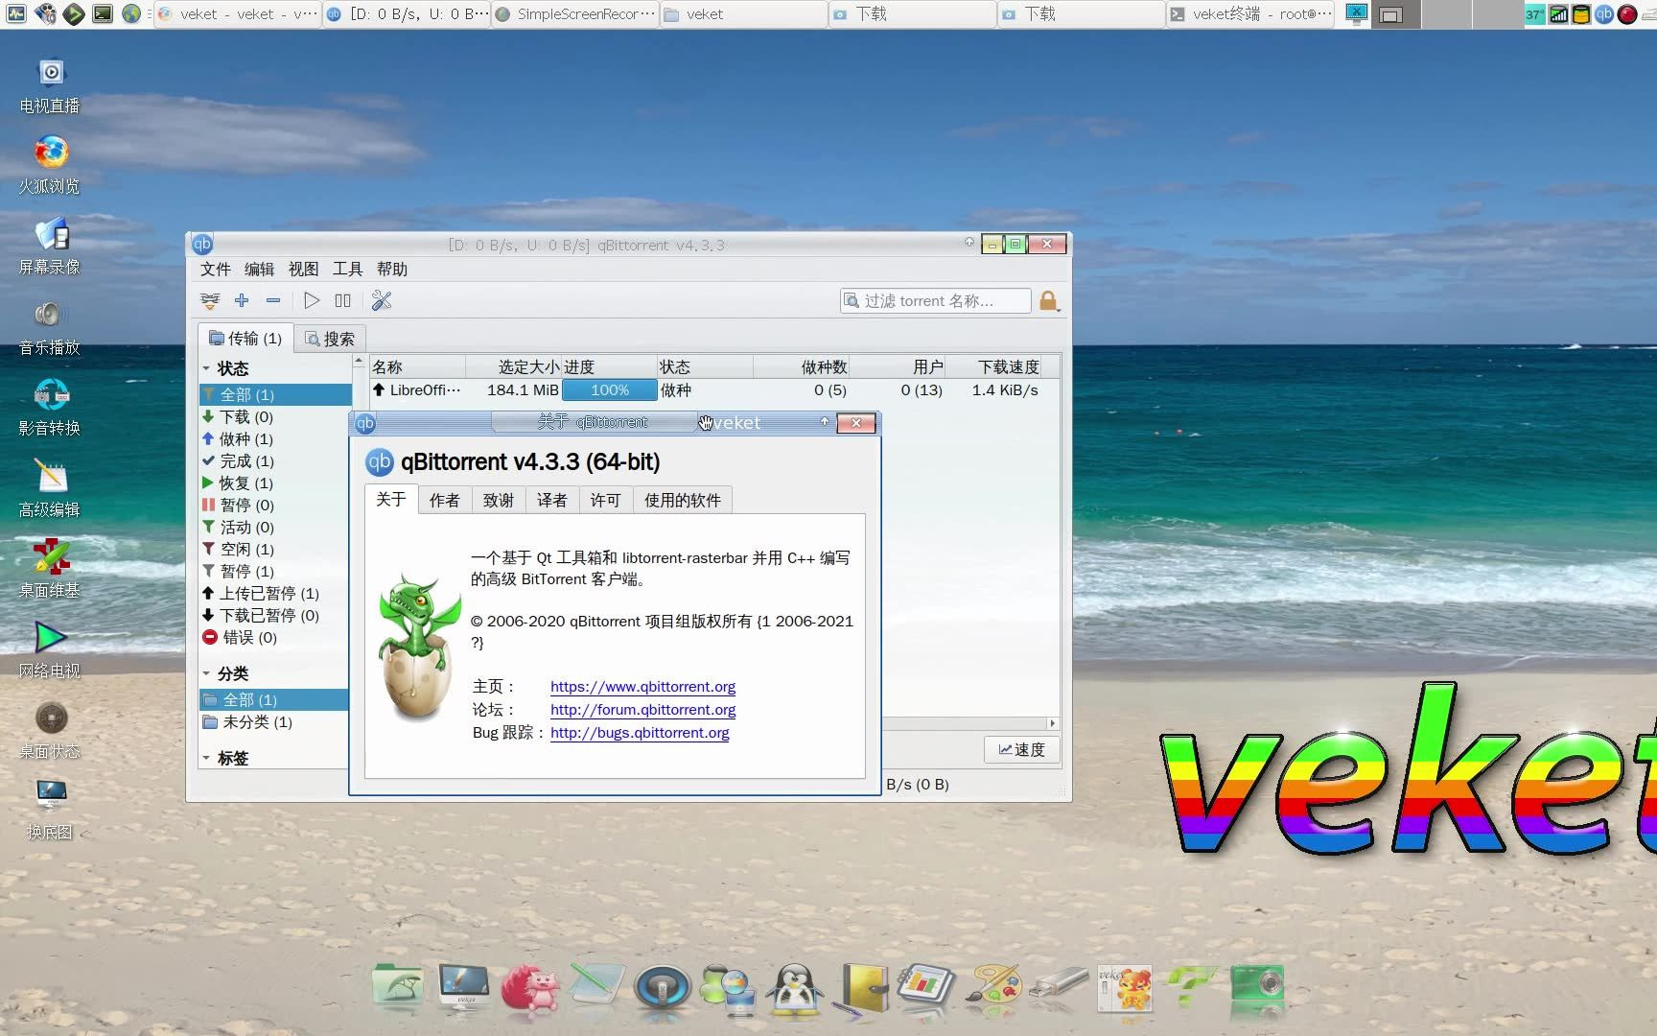Click the pink fox dock icon
This screenshot has width=1657, height=1036.
point(530,988)
